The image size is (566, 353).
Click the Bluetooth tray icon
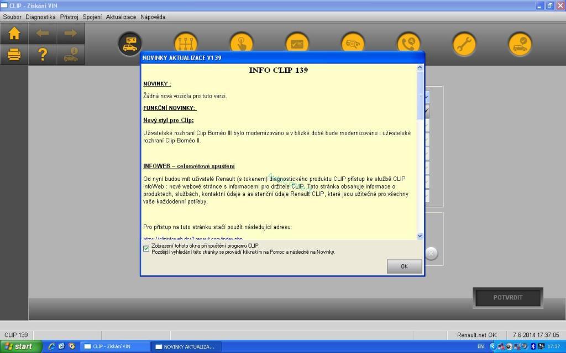(533, 346)
